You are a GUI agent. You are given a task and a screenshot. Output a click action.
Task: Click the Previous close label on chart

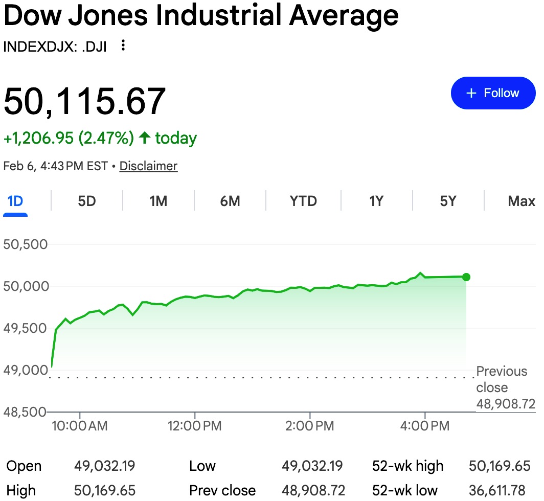click(501, 379)
